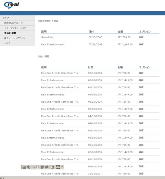Click Real Entertainment dated 04/01/2008
Screen dimensions: 165x179
pyautogui.click(x=52, y=123)
